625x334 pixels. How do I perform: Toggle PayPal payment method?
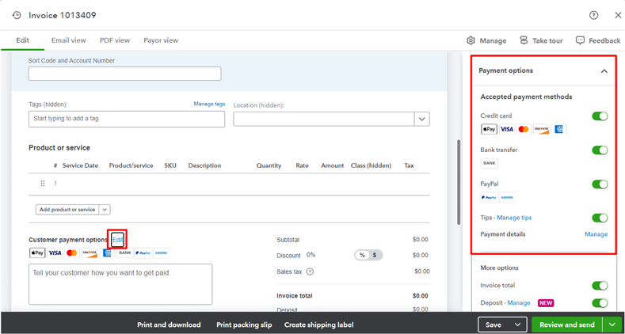600,184
